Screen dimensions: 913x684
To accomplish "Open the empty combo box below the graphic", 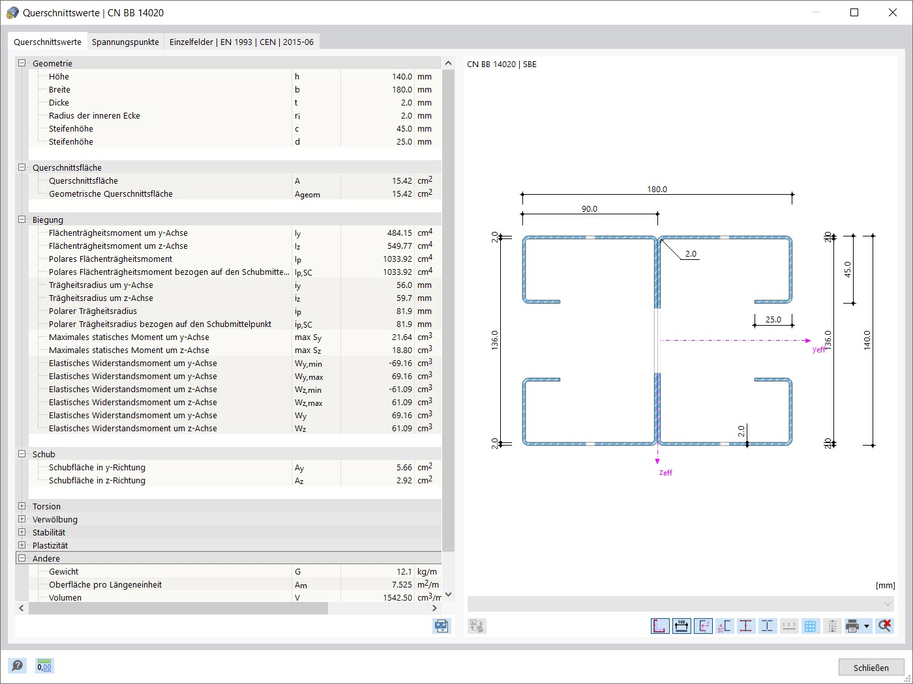I will tap(680, 604).
